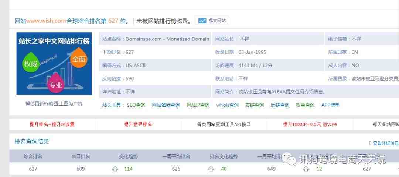This screenshot has height=177, width=399.
Task: Open the 网站IP查询 link
Action: point(198,105)
